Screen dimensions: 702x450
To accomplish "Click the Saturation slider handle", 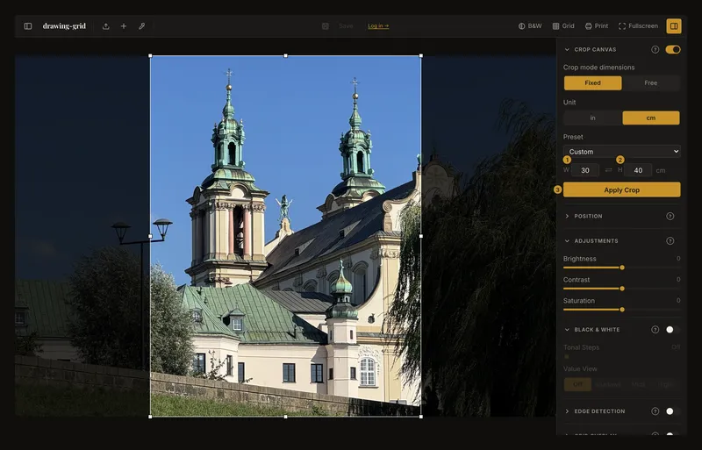I will point(622,310).
